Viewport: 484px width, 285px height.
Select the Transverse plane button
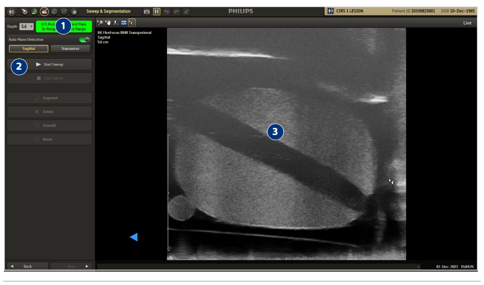[70, 49]
